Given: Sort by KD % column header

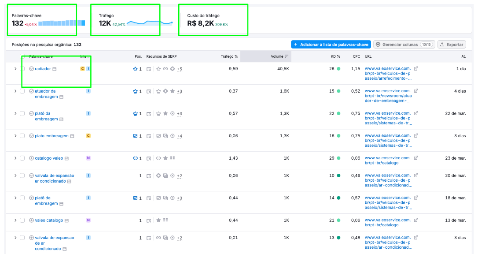Looking at the screenshot, I should click(335, 56).
